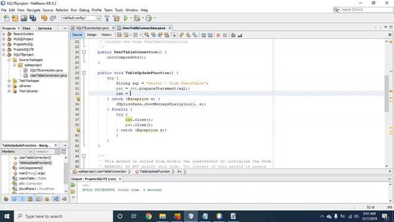Expand the ProjetoSQLITE project node

click(x=4, y=49)
